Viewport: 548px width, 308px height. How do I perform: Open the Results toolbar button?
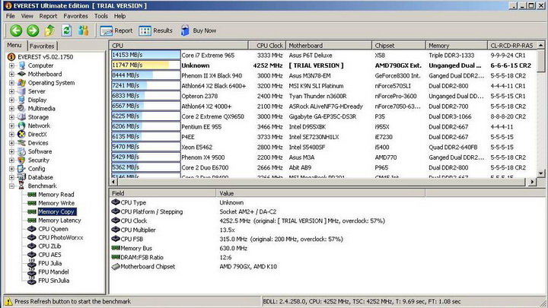(155, 30)
